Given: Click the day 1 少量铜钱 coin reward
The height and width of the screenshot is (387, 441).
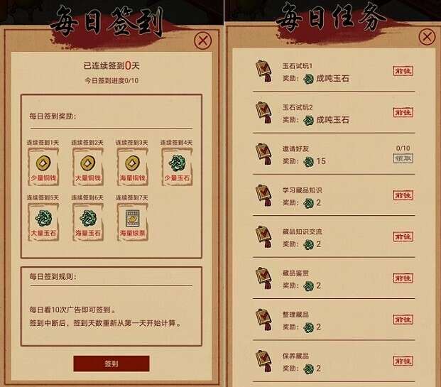Looking at the screenshot, I should coord(43,167).
